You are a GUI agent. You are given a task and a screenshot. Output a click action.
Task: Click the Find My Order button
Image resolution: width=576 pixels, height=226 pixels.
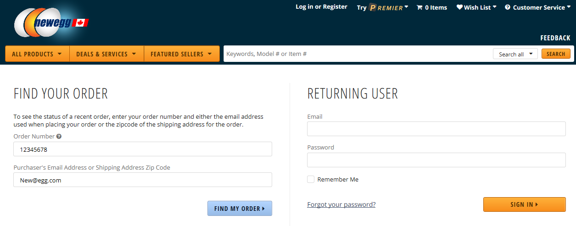click(x=240, y=208)
